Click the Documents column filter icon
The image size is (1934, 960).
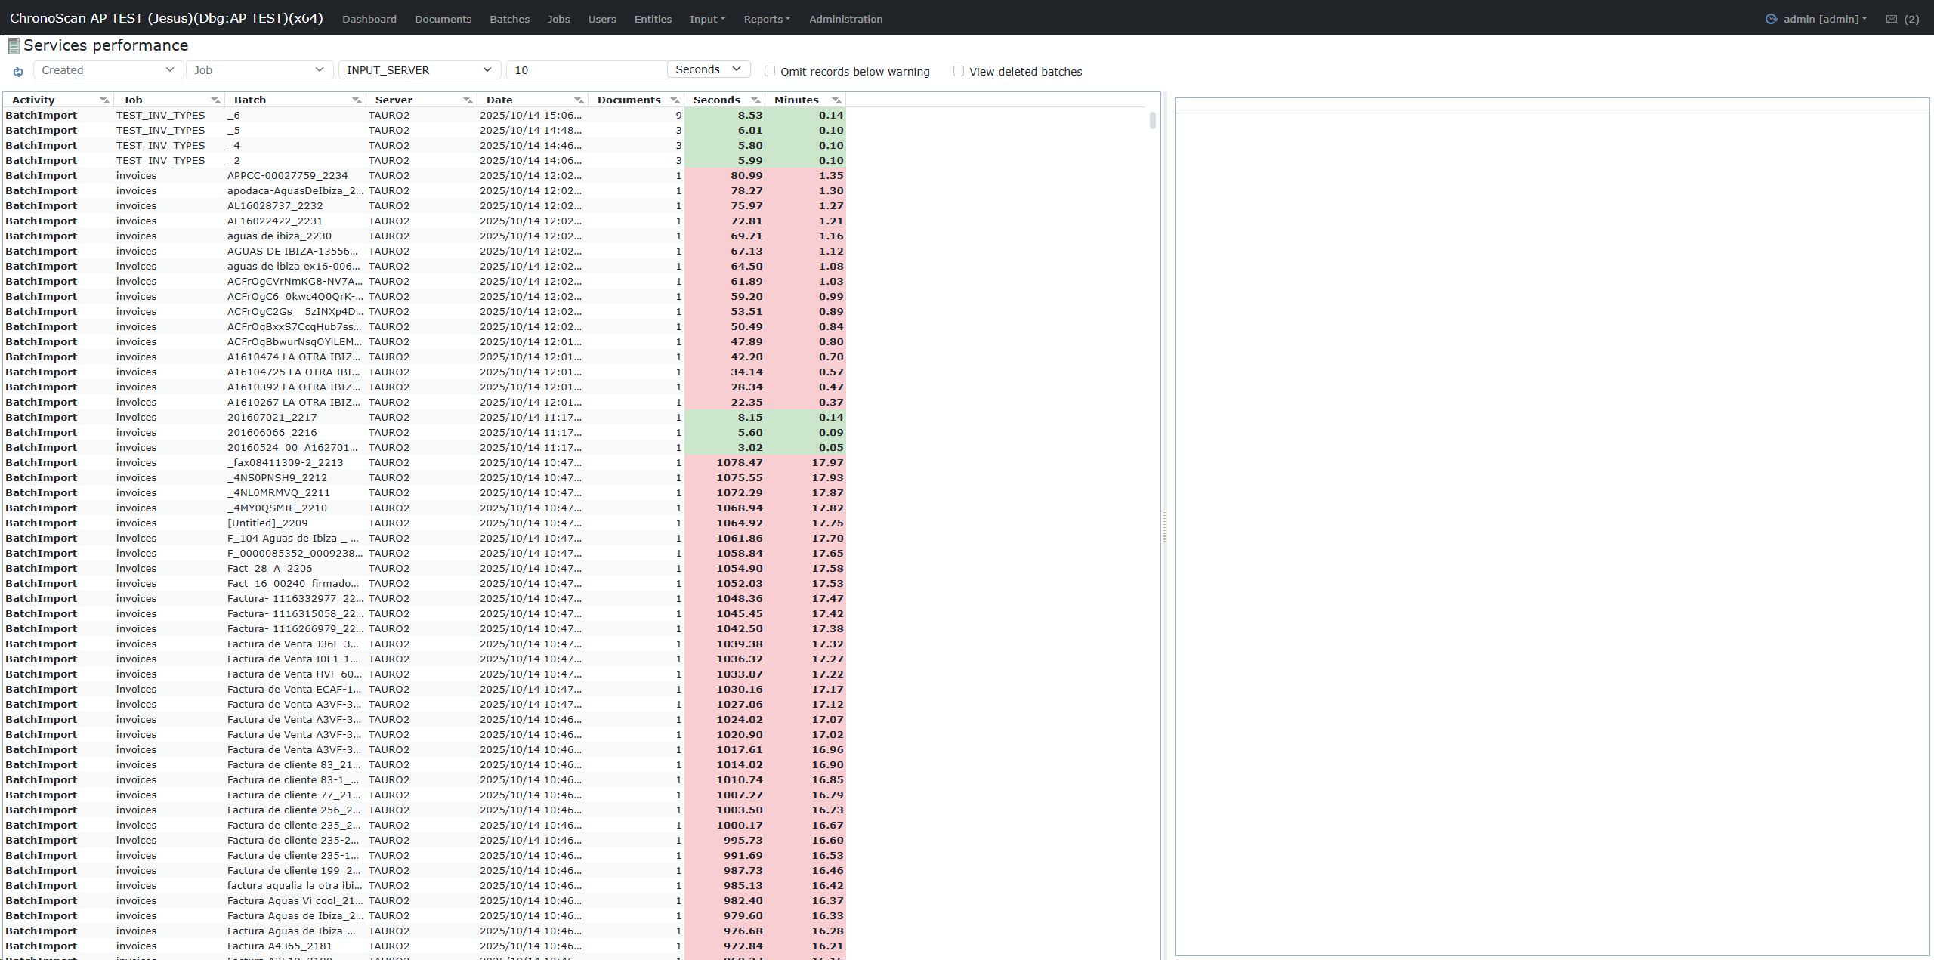click(x=675, y=100)
